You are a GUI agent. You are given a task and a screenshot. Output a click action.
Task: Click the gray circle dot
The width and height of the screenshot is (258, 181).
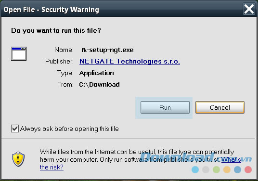pos(206,169)
